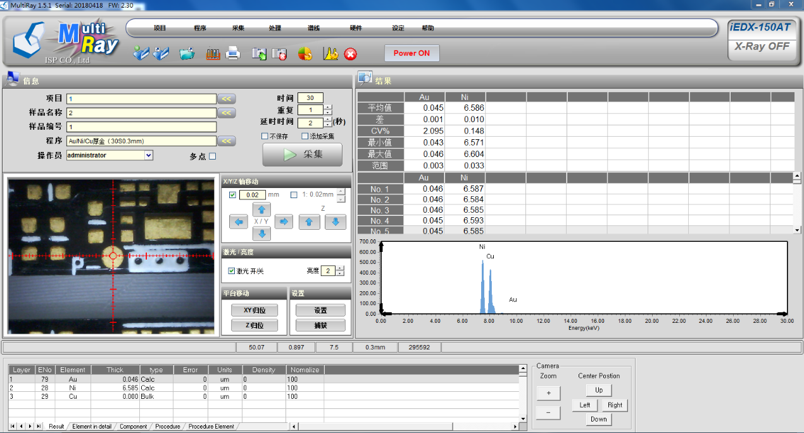Switch to the Procedure Element tab
Screen dimensions: 804x433
(x=211, y=427)
